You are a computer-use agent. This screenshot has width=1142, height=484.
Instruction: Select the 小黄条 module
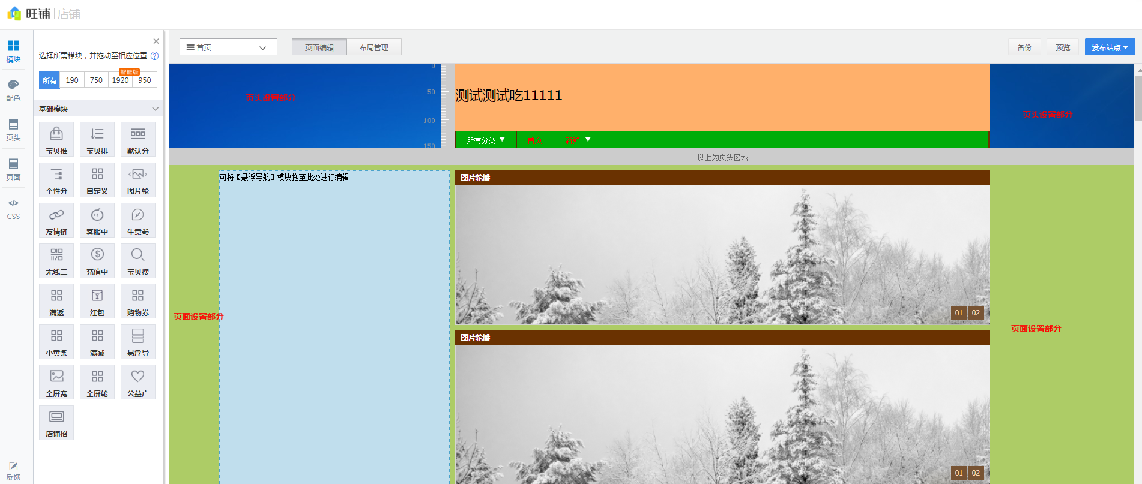(56, 342)
